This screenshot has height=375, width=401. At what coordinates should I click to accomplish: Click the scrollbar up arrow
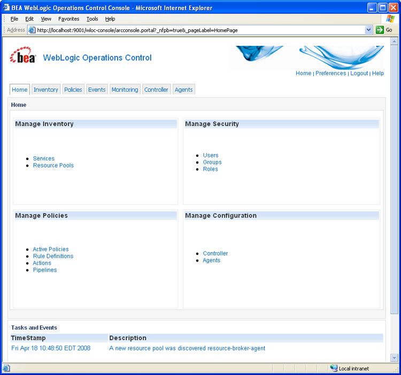tap(394, 41)
